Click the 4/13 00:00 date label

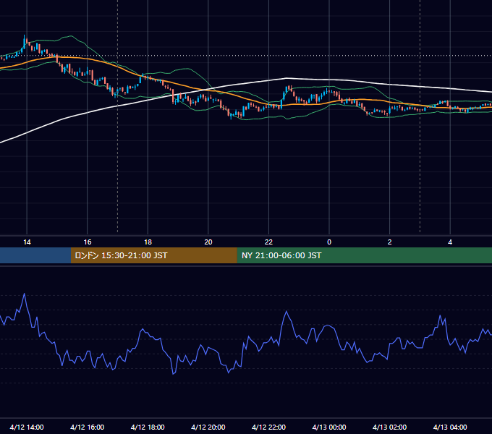(x=329, y=427)
